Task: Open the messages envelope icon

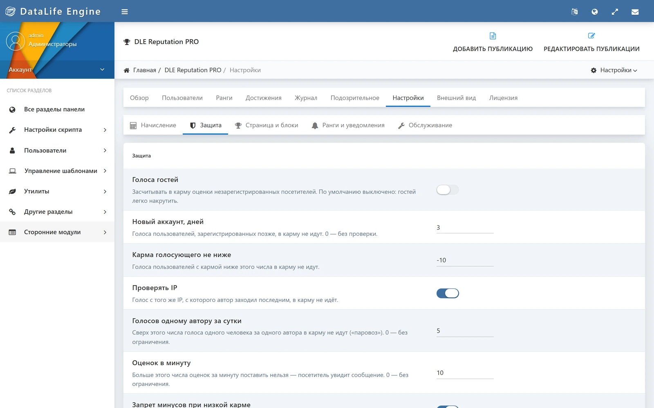Action: pos(635,12)
